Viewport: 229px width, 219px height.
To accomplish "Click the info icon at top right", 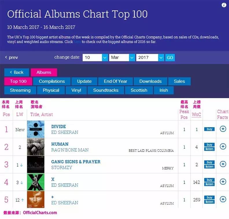I will coord(224,5).
